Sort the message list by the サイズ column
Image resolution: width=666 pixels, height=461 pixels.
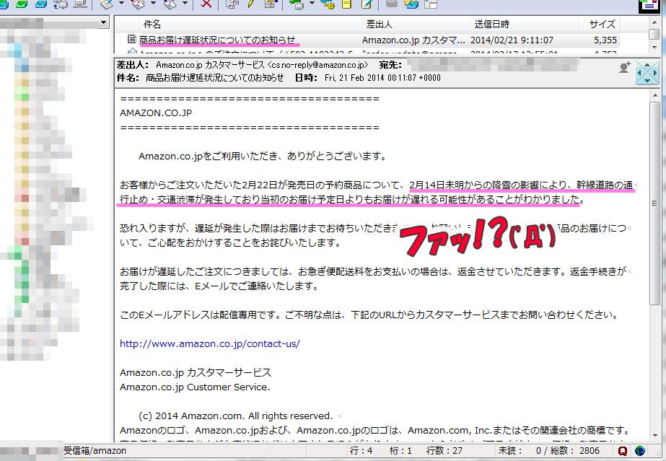598,25
